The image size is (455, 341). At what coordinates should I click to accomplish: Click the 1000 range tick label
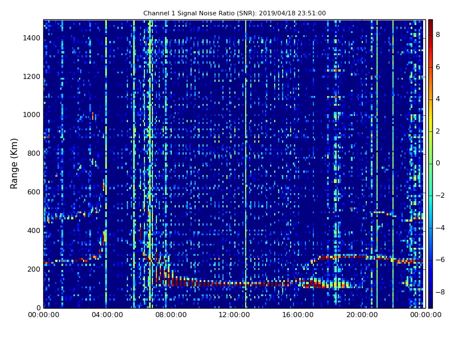click(x=32, y=115)
